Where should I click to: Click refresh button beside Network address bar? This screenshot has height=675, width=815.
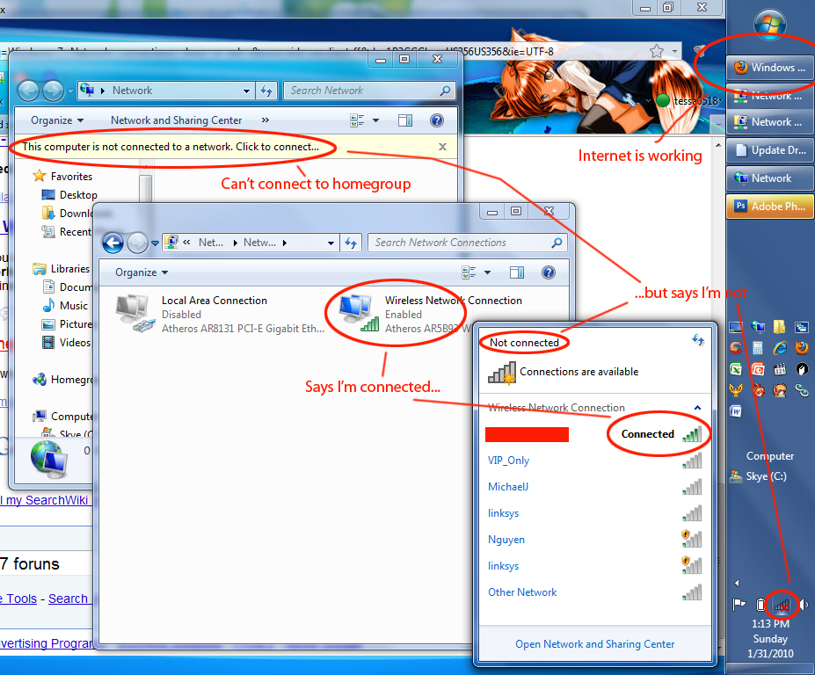click(x=266, y=91)
